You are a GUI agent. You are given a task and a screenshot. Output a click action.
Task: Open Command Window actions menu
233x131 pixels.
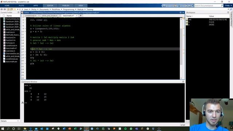pos(183,82)
